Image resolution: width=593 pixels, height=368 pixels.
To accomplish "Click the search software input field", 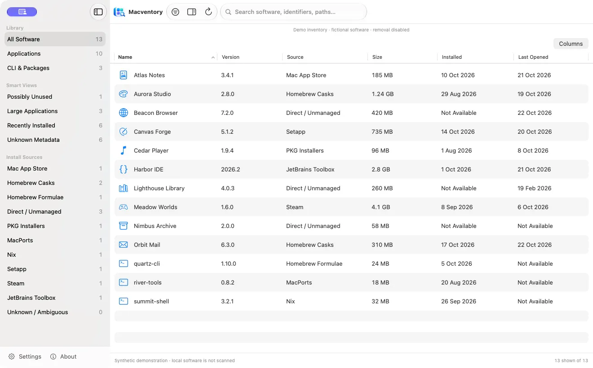I will coord(293,12).
